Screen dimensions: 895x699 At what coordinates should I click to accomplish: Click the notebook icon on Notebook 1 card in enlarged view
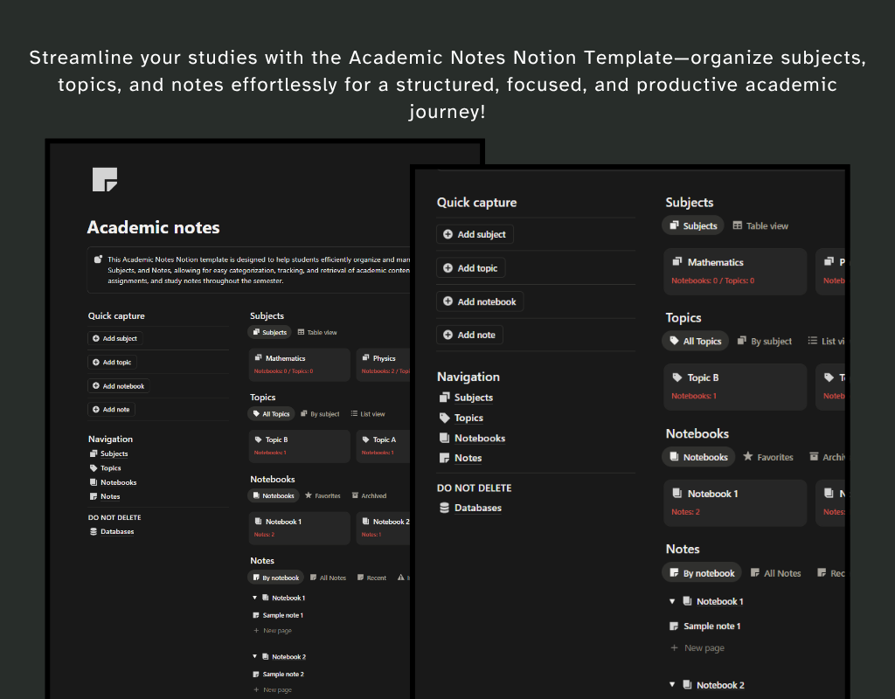(x=676, y=494)
